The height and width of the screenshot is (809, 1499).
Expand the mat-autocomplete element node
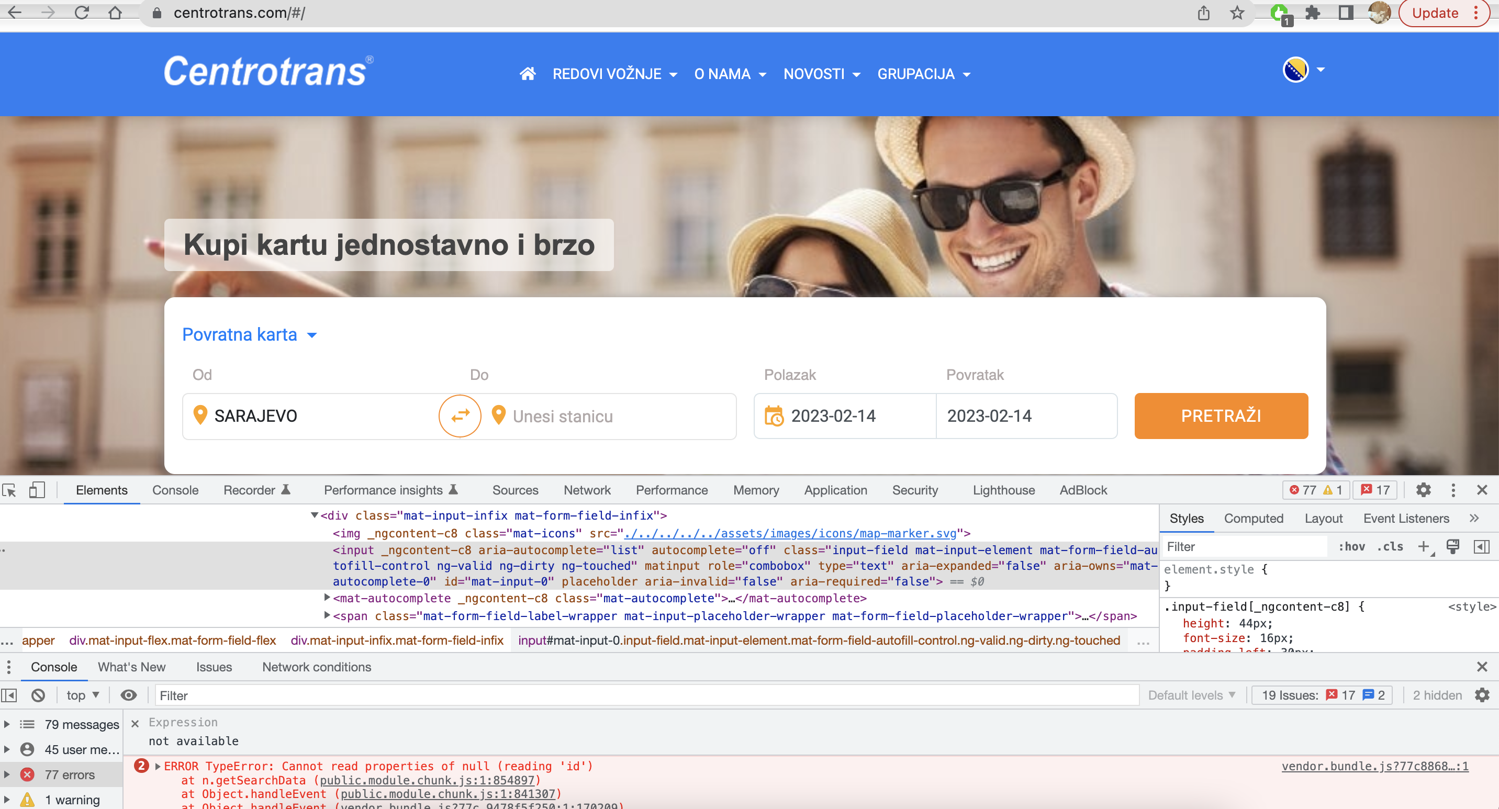click(327, 597)
